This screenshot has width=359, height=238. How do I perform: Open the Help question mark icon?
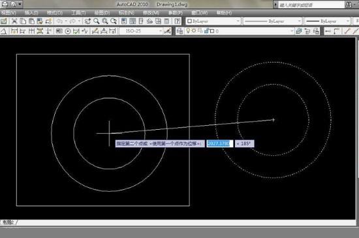click(x=178, y=22)
